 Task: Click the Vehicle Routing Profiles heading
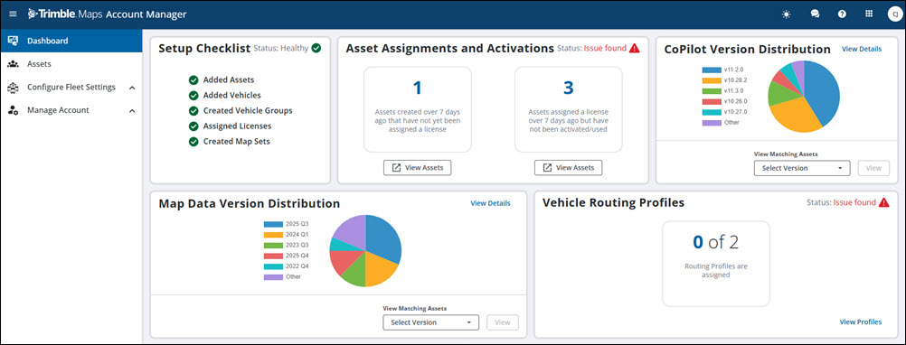614,202
